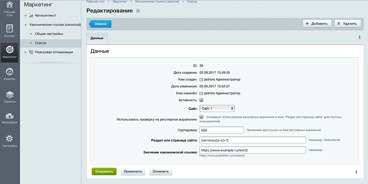This screenshot has height=184, width=368.
Task: Click the hint URL https://www.psdtobitrix.ru/contacts/
Action: 222,156
